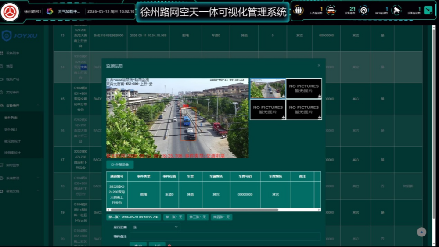The height and width of the screenshot is (247, 439).
Task: Click the round scroll-to-top arrow button
Action: [x=421, y=232]
